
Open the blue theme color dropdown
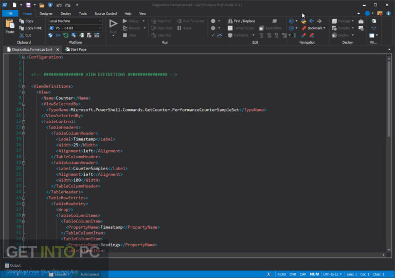pyautogui.click(x=372, y=13)
